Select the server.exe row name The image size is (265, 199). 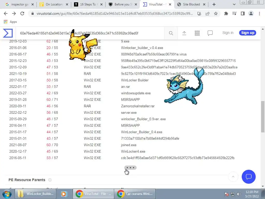pos(129,113)
